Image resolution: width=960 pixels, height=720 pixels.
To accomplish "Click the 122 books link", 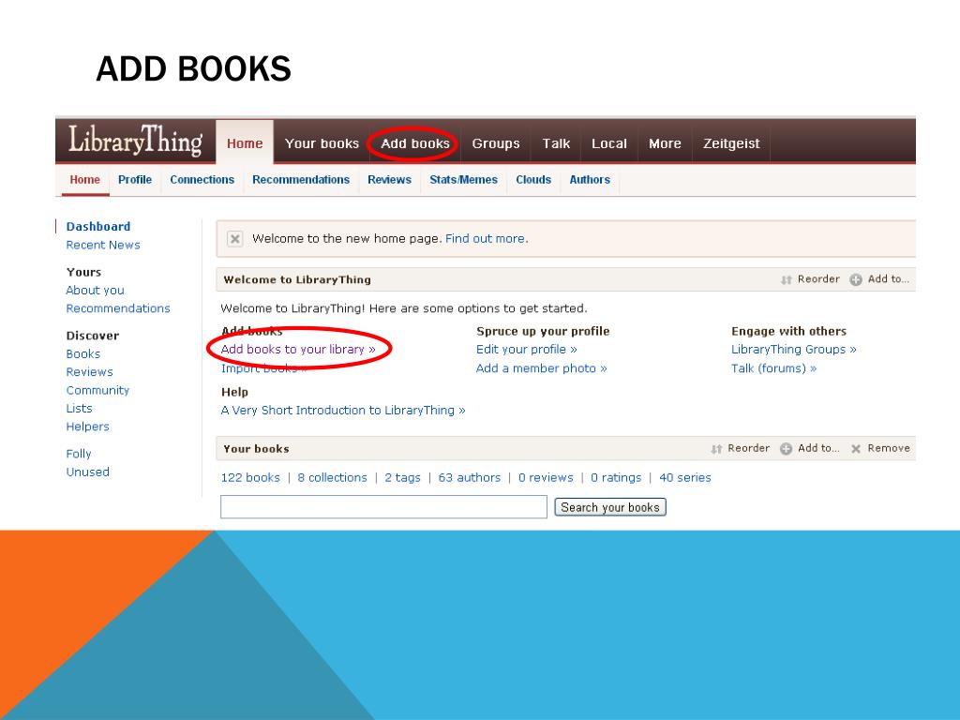I will 250,477.
